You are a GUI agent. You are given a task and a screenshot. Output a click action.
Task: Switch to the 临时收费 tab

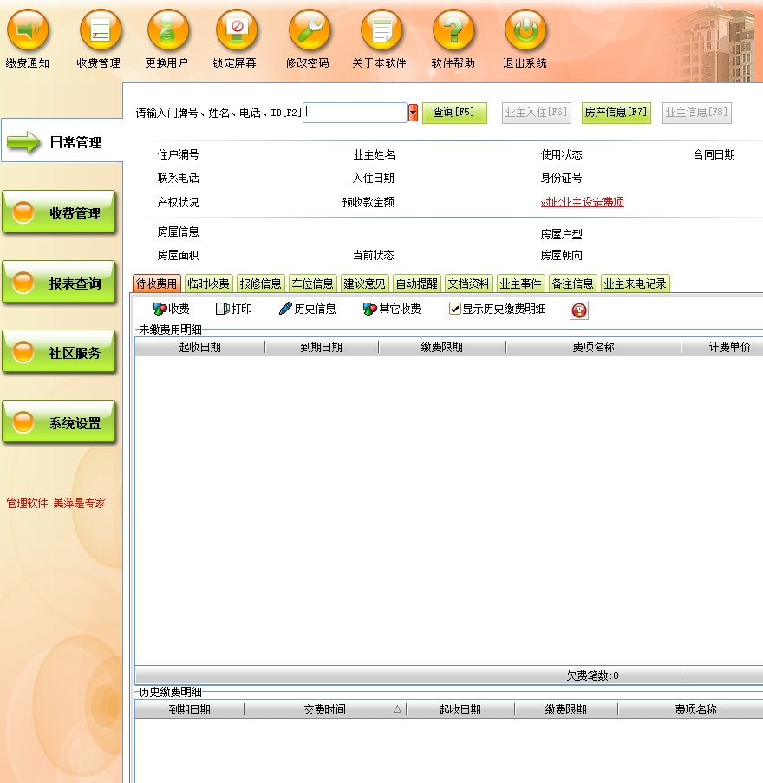(x=209, y=284)
